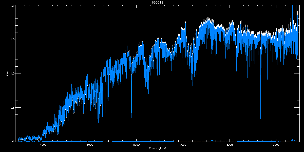This screenshot has width=304, height=152.
Task: Mark the deepest absorption line near 8540 Å
Action: pyautogui.click(x=255, y=120)
